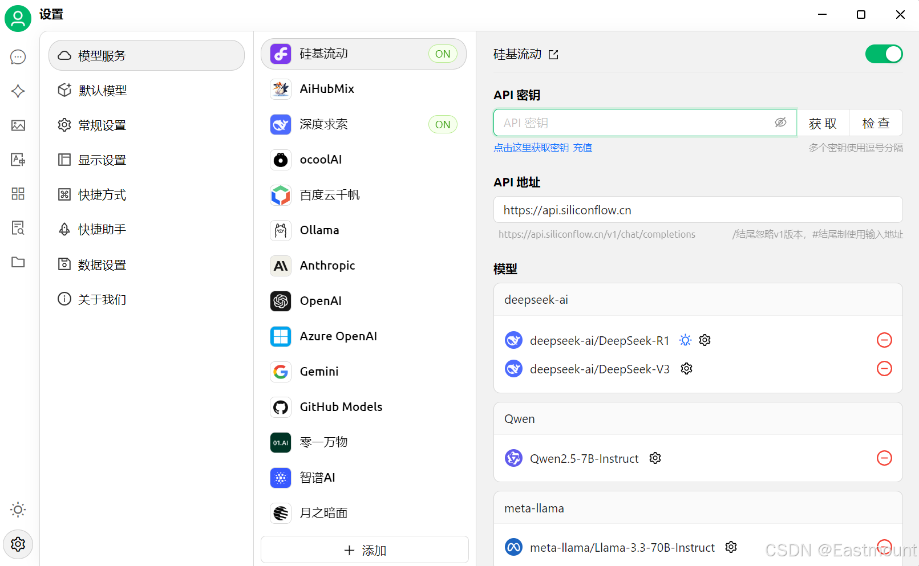The image size is (919, 566).
Task: Open 显示设置 settings section
Action: pos(147,160)
